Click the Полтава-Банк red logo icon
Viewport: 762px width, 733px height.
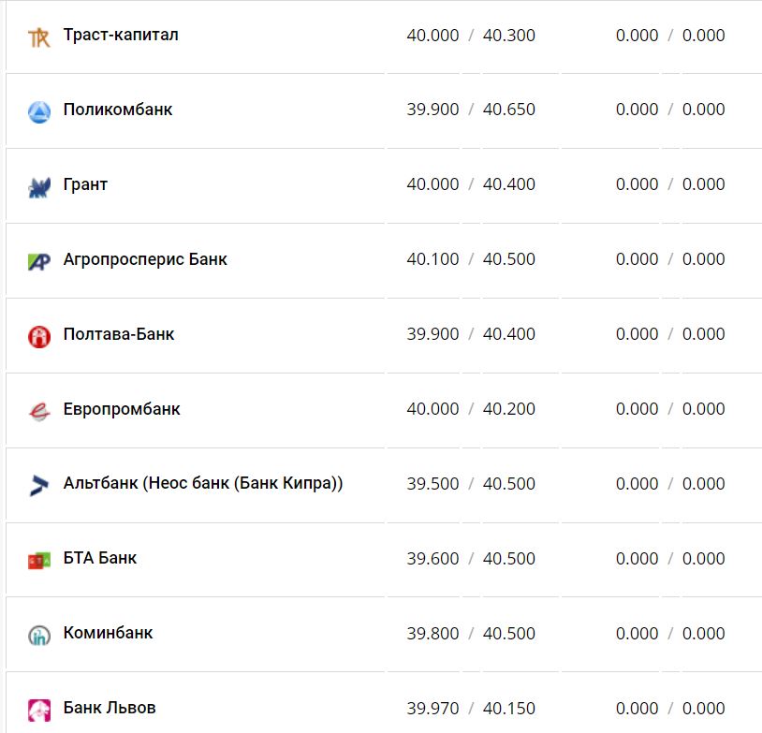click(38, 336)
